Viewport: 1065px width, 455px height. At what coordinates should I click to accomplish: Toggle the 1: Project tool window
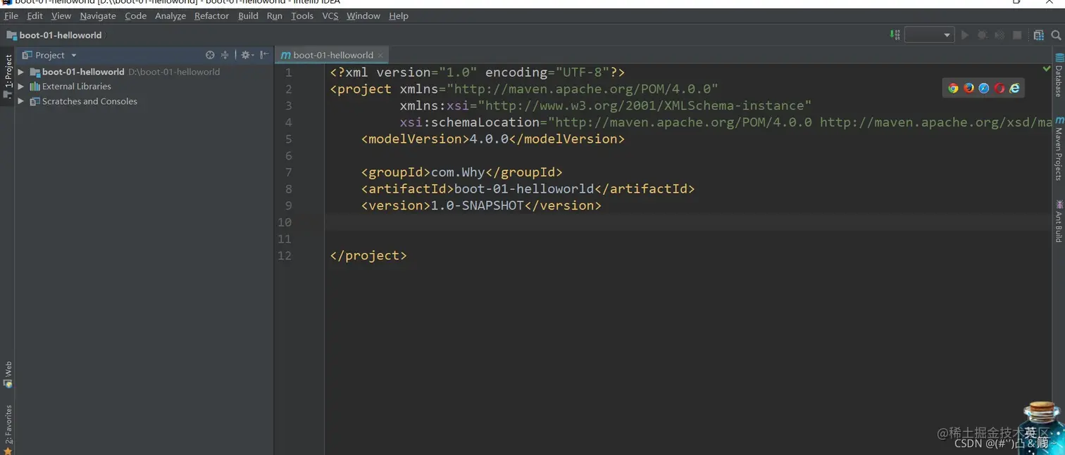coord(8,77)
